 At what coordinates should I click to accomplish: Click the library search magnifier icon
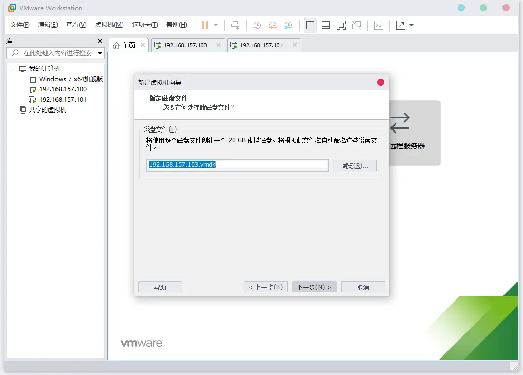[x=15, y=53]
